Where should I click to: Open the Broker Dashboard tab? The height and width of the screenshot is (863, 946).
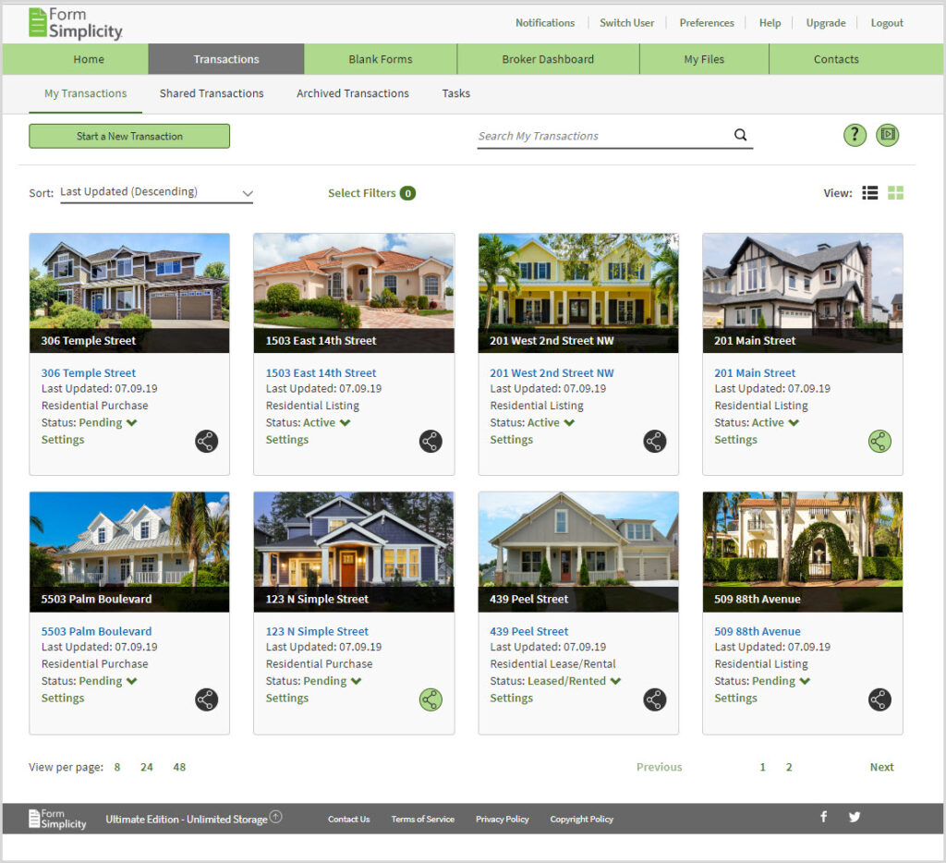click(x=548, y=59)
